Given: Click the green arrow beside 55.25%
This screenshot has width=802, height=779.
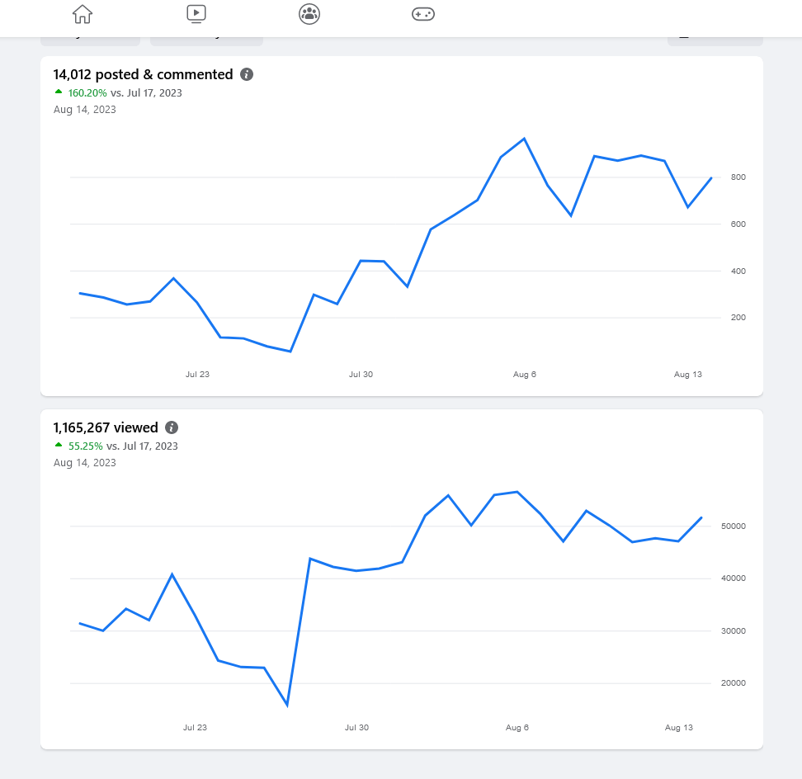Looking at the screenshot, I should [x=59, y=445].
